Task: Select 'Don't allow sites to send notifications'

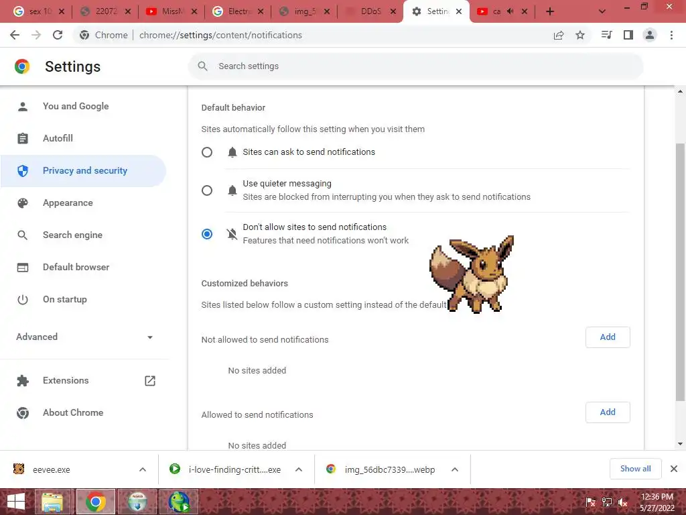Action: [207, 234]
